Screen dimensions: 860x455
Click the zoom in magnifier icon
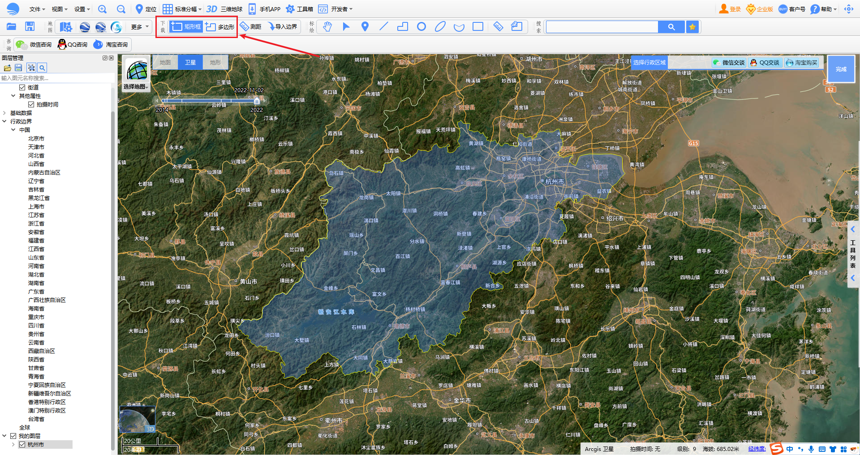tap(103, 9)
